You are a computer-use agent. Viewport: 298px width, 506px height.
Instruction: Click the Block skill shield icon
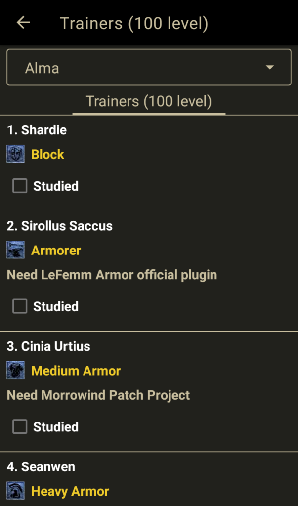tap(15, 154)
